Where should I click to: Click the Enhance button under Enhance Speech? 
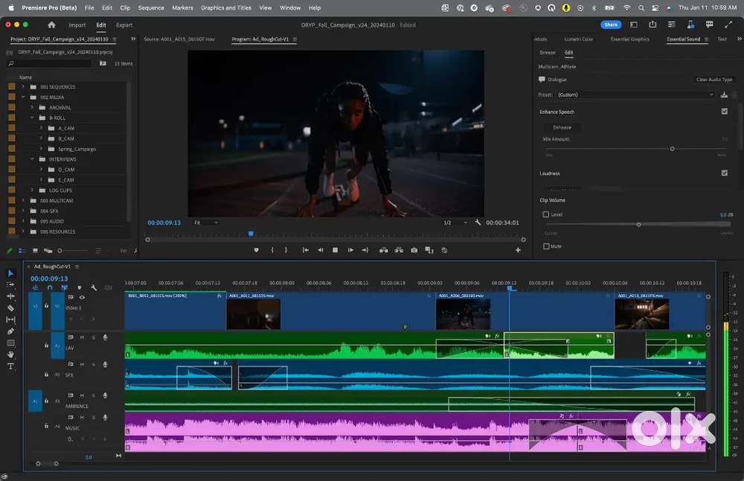click(x=562, y=127)
